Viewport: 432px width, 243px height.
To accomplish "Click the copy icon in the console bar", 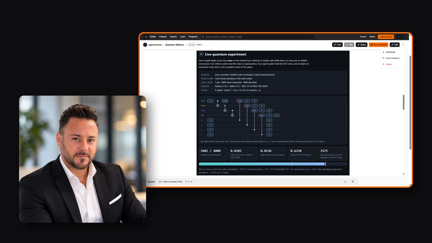I will tap(353, 182).
